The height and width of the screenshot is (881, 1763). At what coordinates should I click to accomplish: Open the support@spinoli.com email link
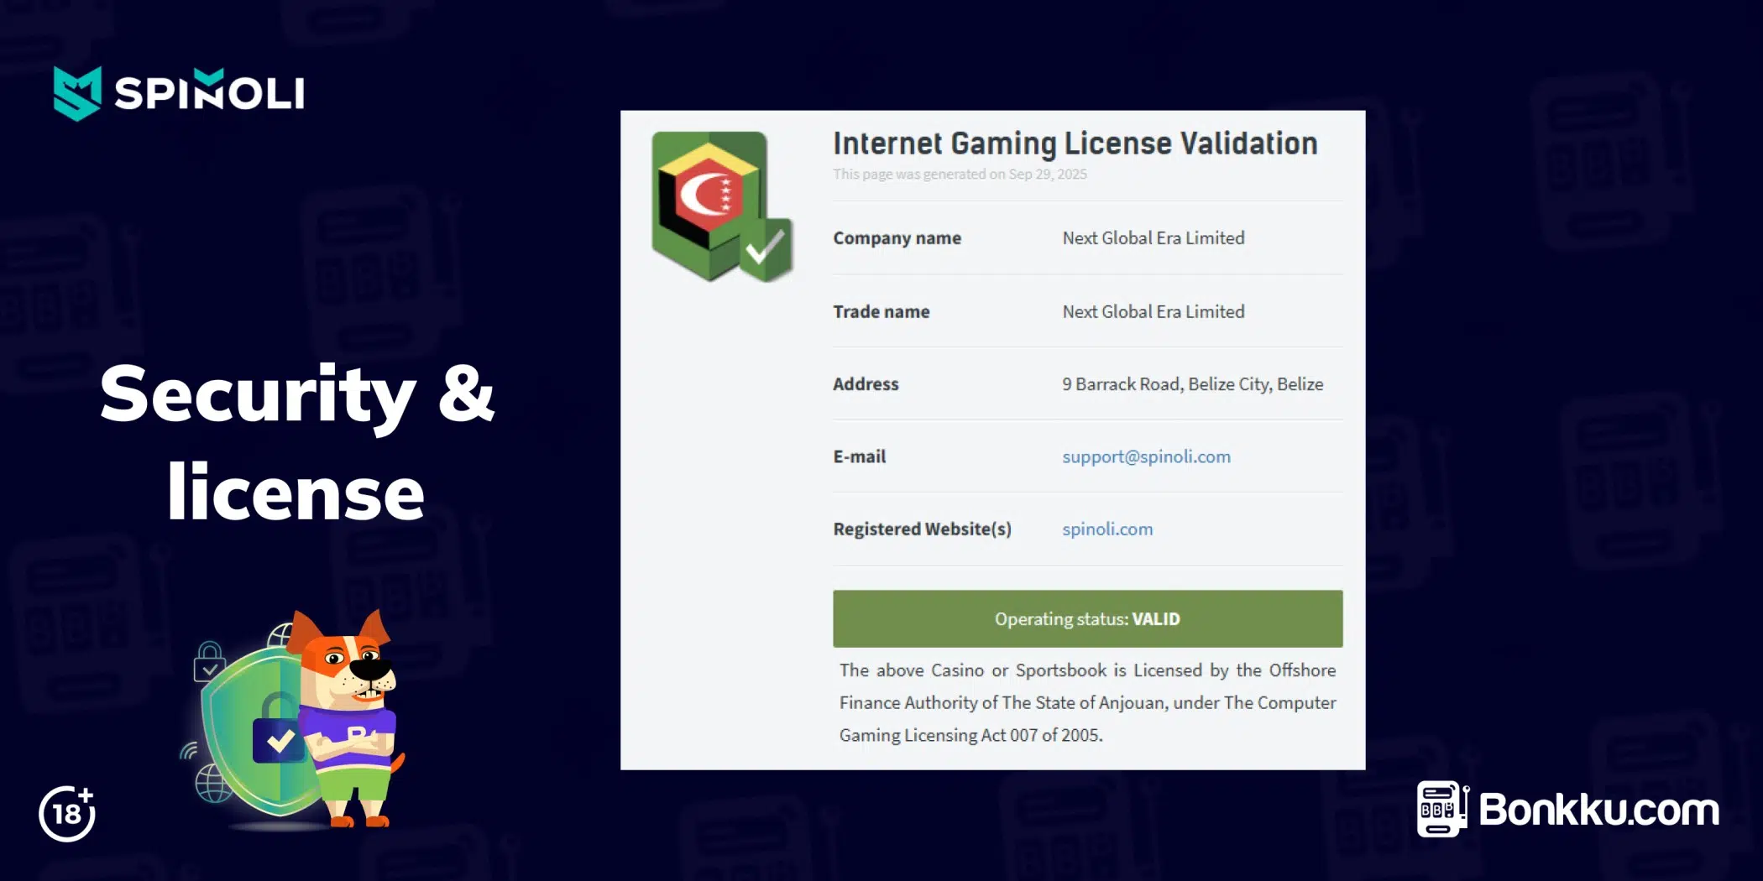1146,456
